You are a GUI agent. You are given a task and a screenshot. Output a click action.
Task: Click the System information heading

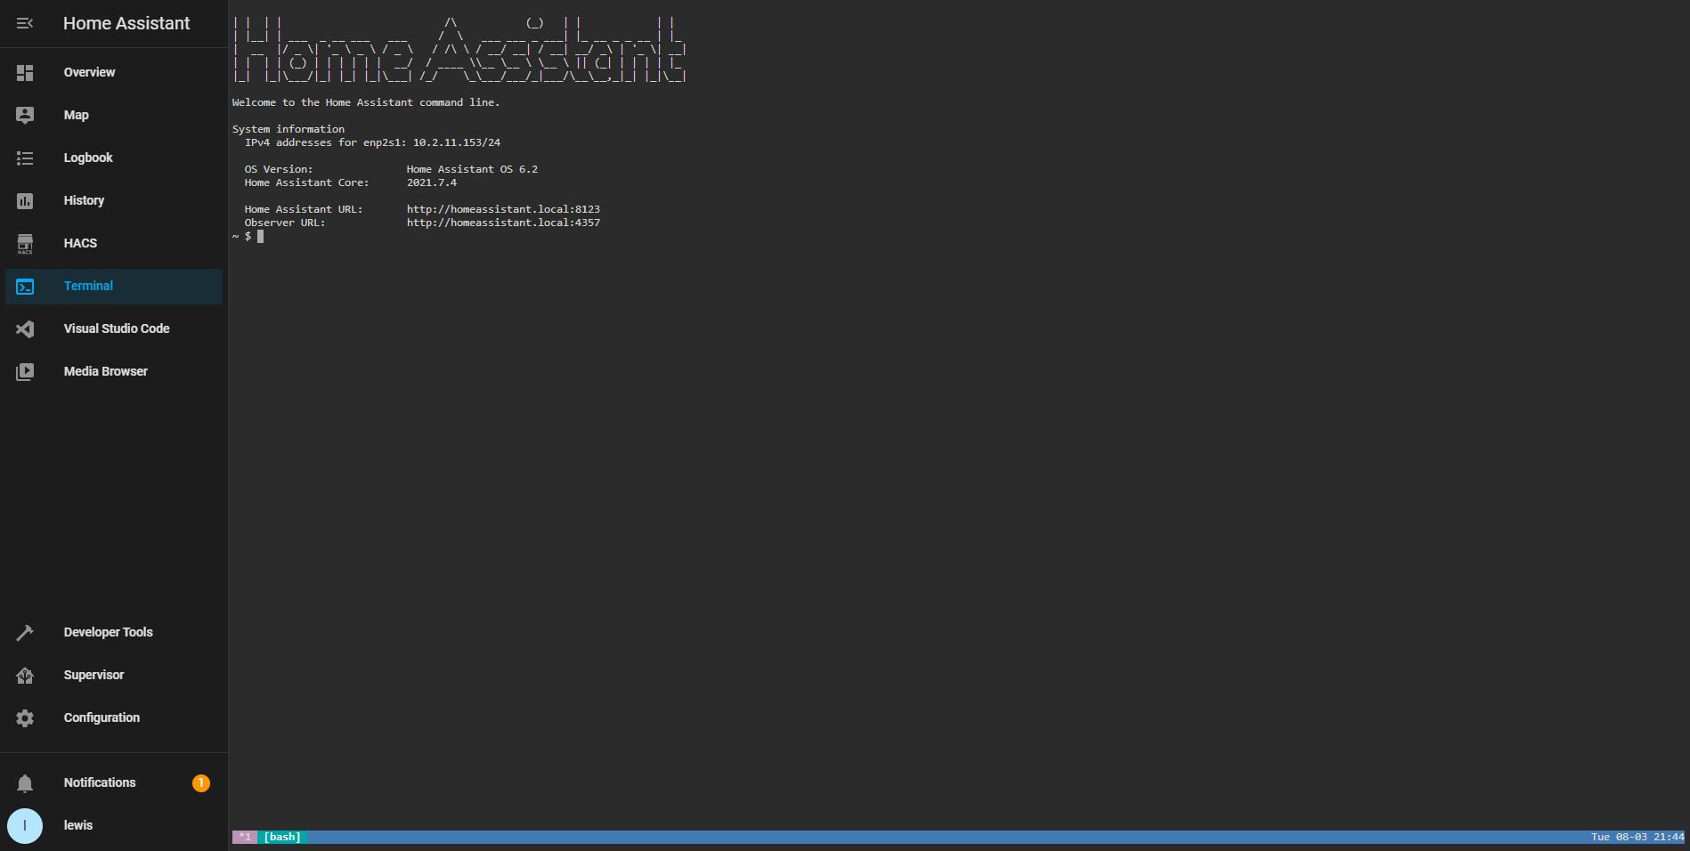click(288, 129)
